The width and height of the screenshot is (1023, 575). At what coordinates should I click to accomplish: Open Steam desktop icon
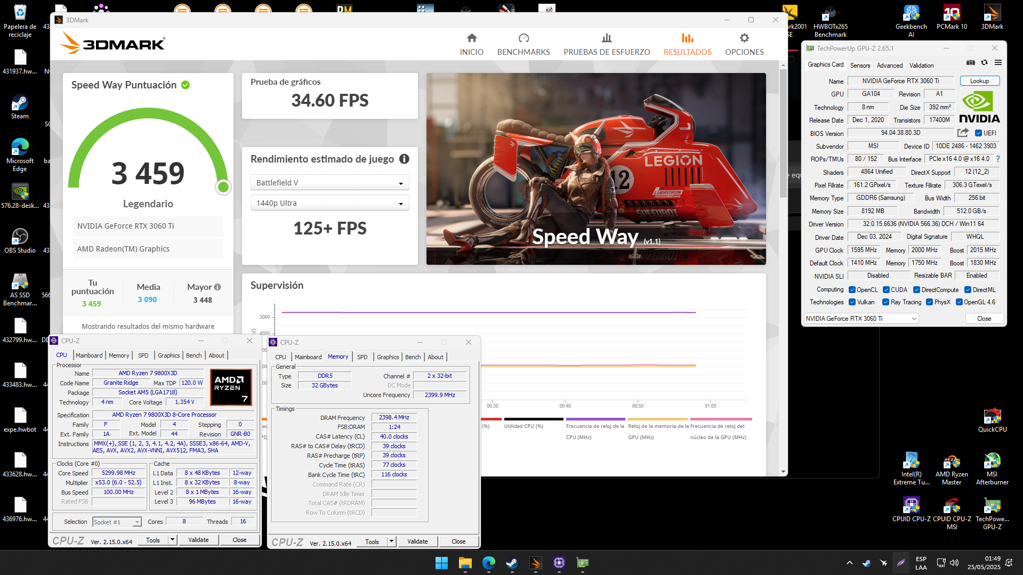coord(20,107)
